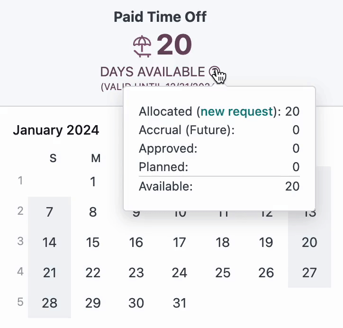The height and width of the screenshot is (328, 343).
Task: Select Sunday January 28
Action: pyautogui.click(x=49, y=303)
